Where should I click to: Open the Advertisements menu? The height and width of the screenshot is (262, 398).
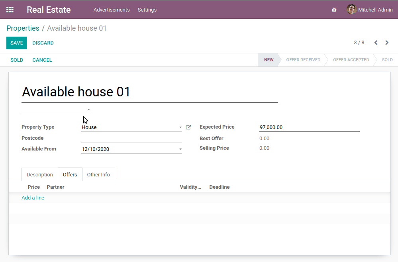[111, 10]
